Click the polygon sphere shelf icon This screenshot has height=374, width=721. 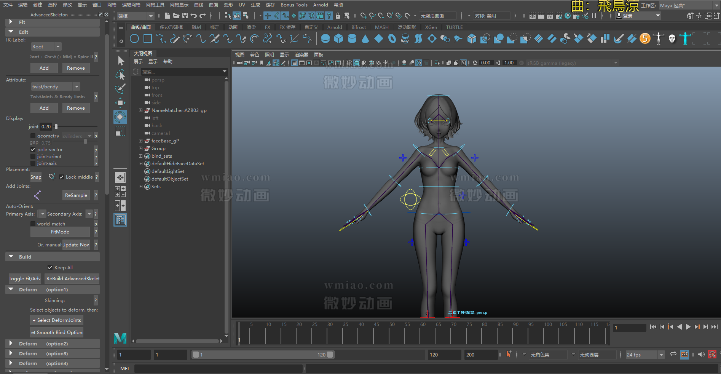[325, 39]
